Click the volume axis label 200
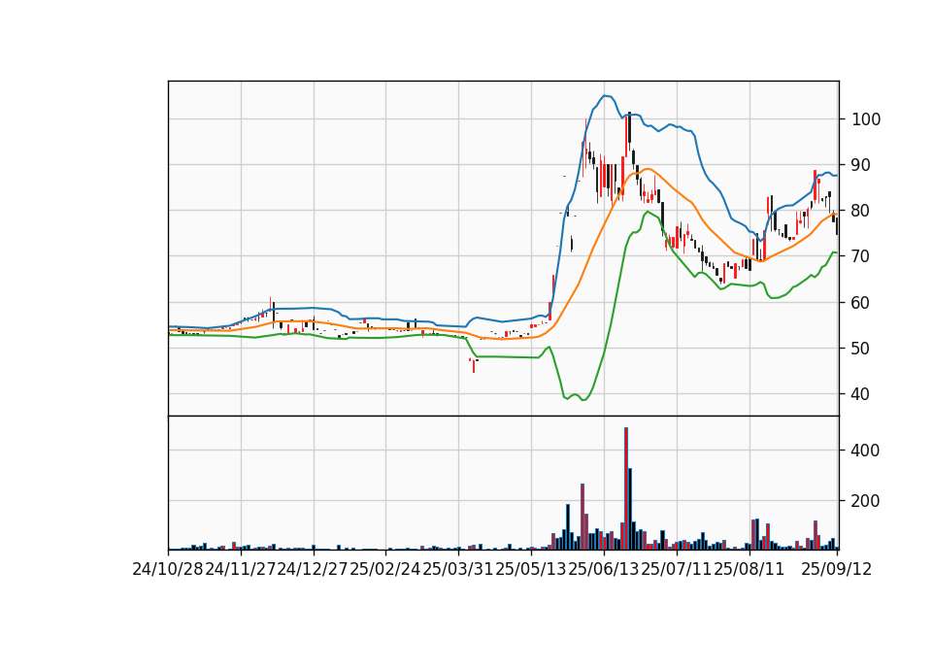The width and height of the screenshot is (932, 670). (x=865, y=501)
